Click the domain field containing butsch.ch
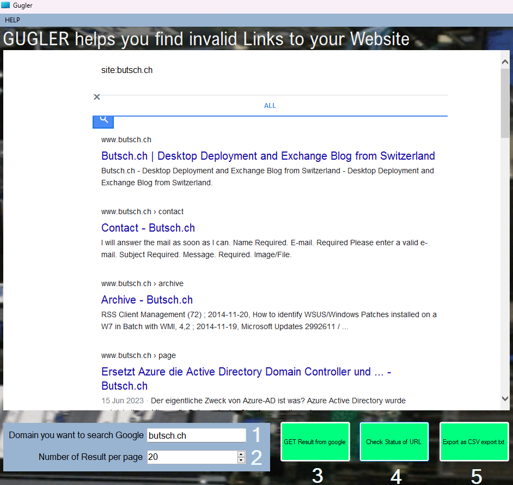The image size is (513, 485). 196,435
